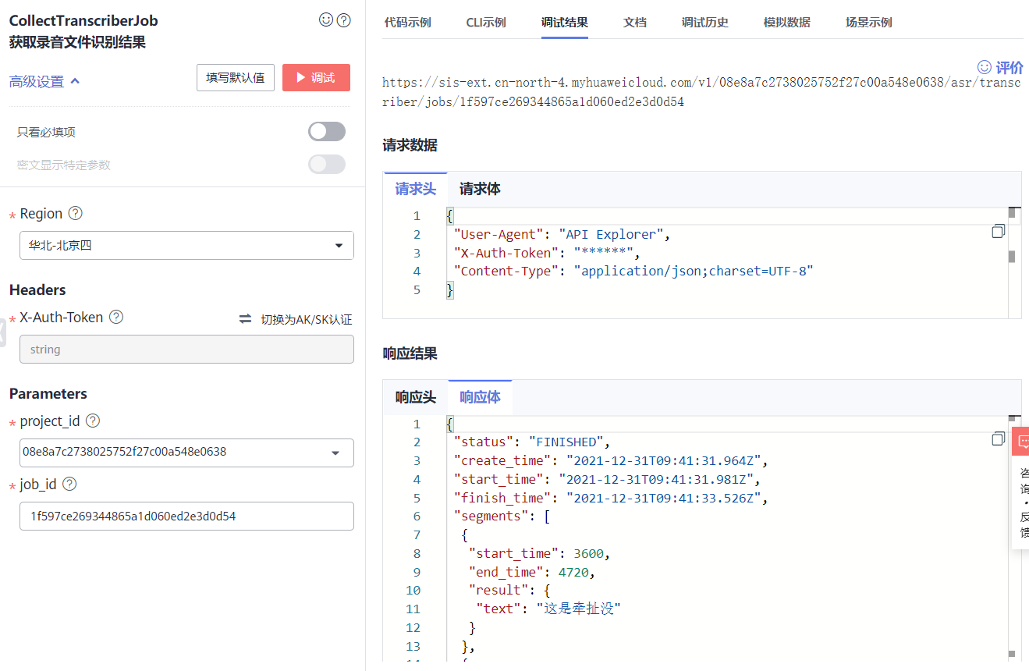
Task: Click the job_id help icon
Action: click(x=69, y=484)
